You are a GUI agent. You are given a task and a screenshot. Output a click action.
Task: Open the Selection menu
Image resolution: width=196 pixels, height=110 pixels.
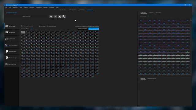point(15,7)
